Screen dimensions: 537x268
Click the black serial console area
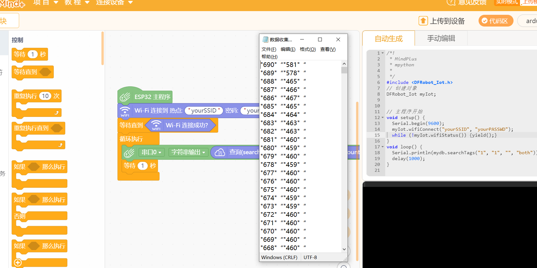450,227
